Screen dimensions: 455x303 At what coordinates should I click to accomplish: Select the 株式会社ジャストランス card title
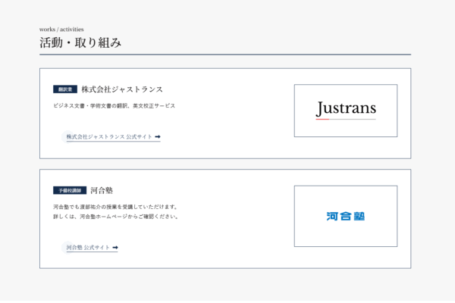click(x=122, y=89)
